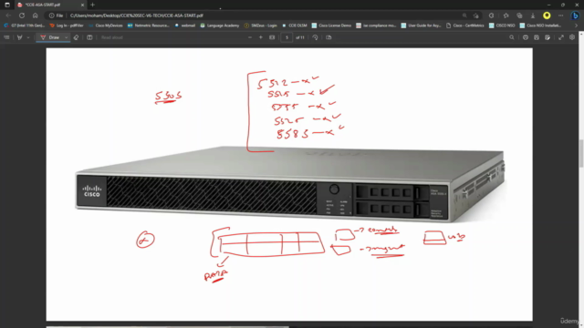Open the Language Academy bookmark
The image size is (584, 328).
[x=220, y=26]
